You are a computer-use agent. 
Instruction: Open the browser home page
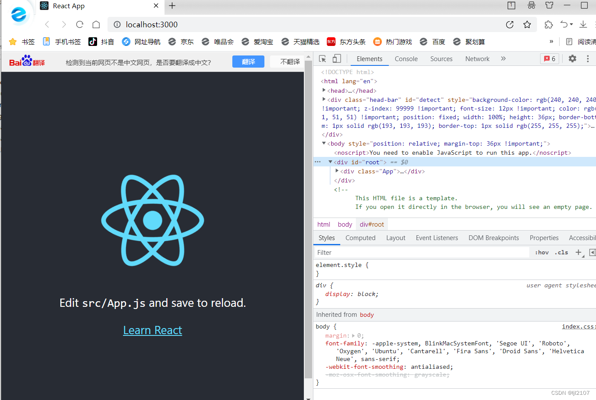pyautogui.click(x=96, y=25)
